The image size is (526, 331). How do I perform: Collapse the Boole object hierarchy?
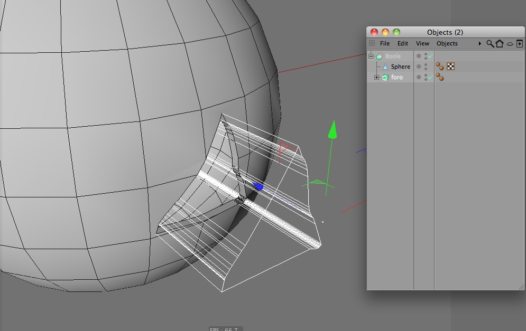pyautogui.click(x=371, y=56)
